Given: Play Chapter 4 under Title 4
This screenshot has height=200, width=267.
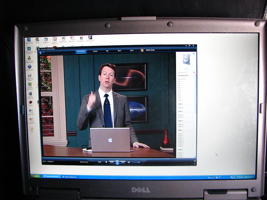Looking at the screenshot, I should pos(180,140).
